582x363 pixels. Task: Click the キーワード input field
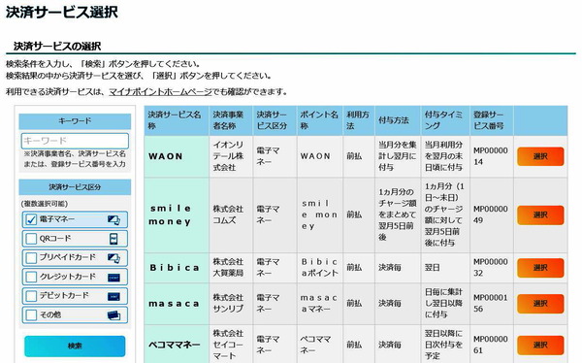75,141
